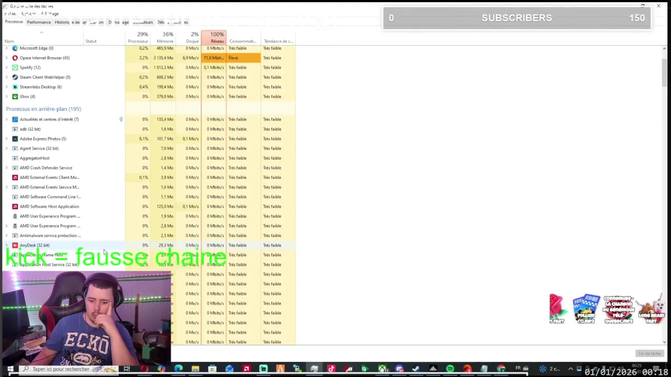Expand the Spotify process group
The image size is (671, 377).
pyautogui.click(x=6, y=68)
